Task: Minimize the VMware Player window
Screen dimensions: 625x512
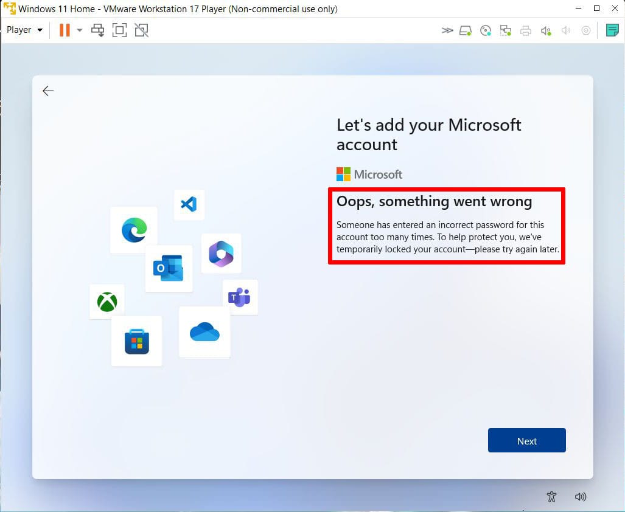Action: tap(578, 9)
